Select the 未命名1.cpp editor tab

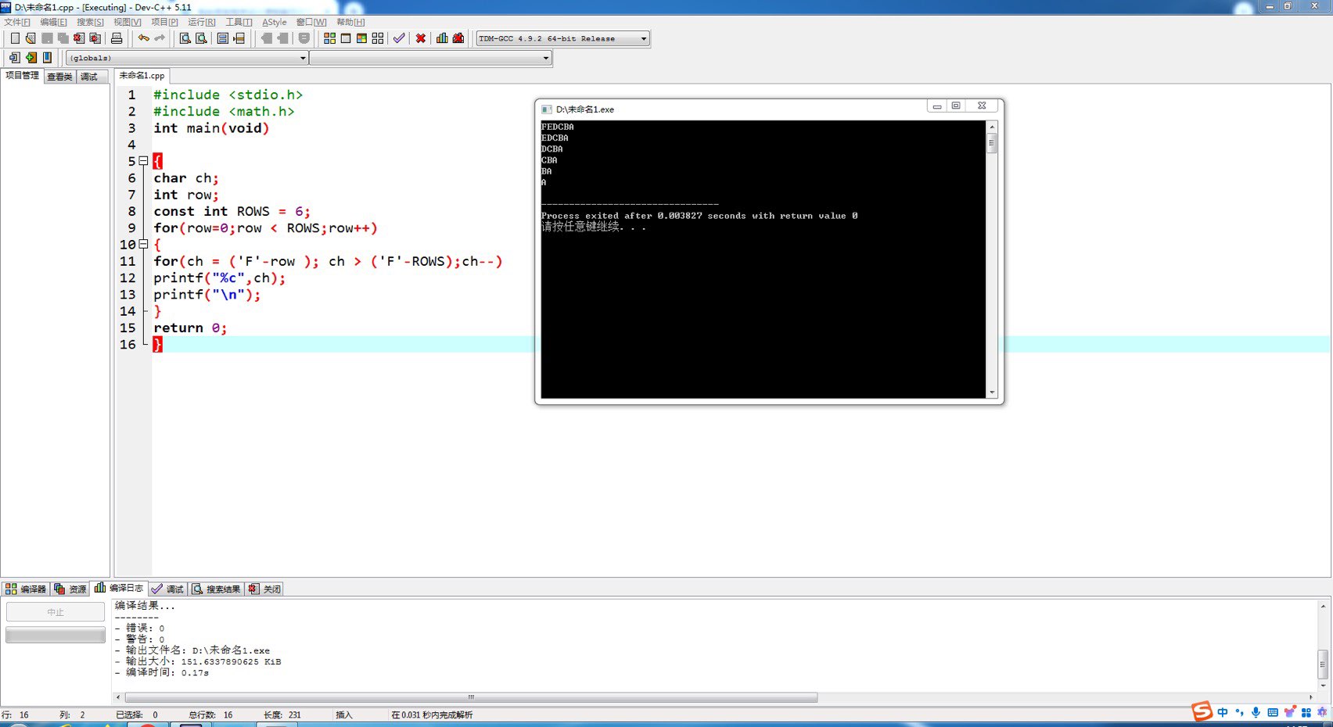142,76
